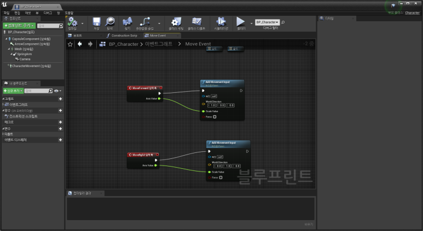
Task: Click the Find binoculars toolbar icon
Action: point(128,21)
